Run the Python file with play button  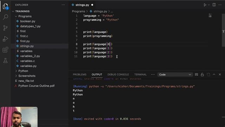tap(205, 5)
